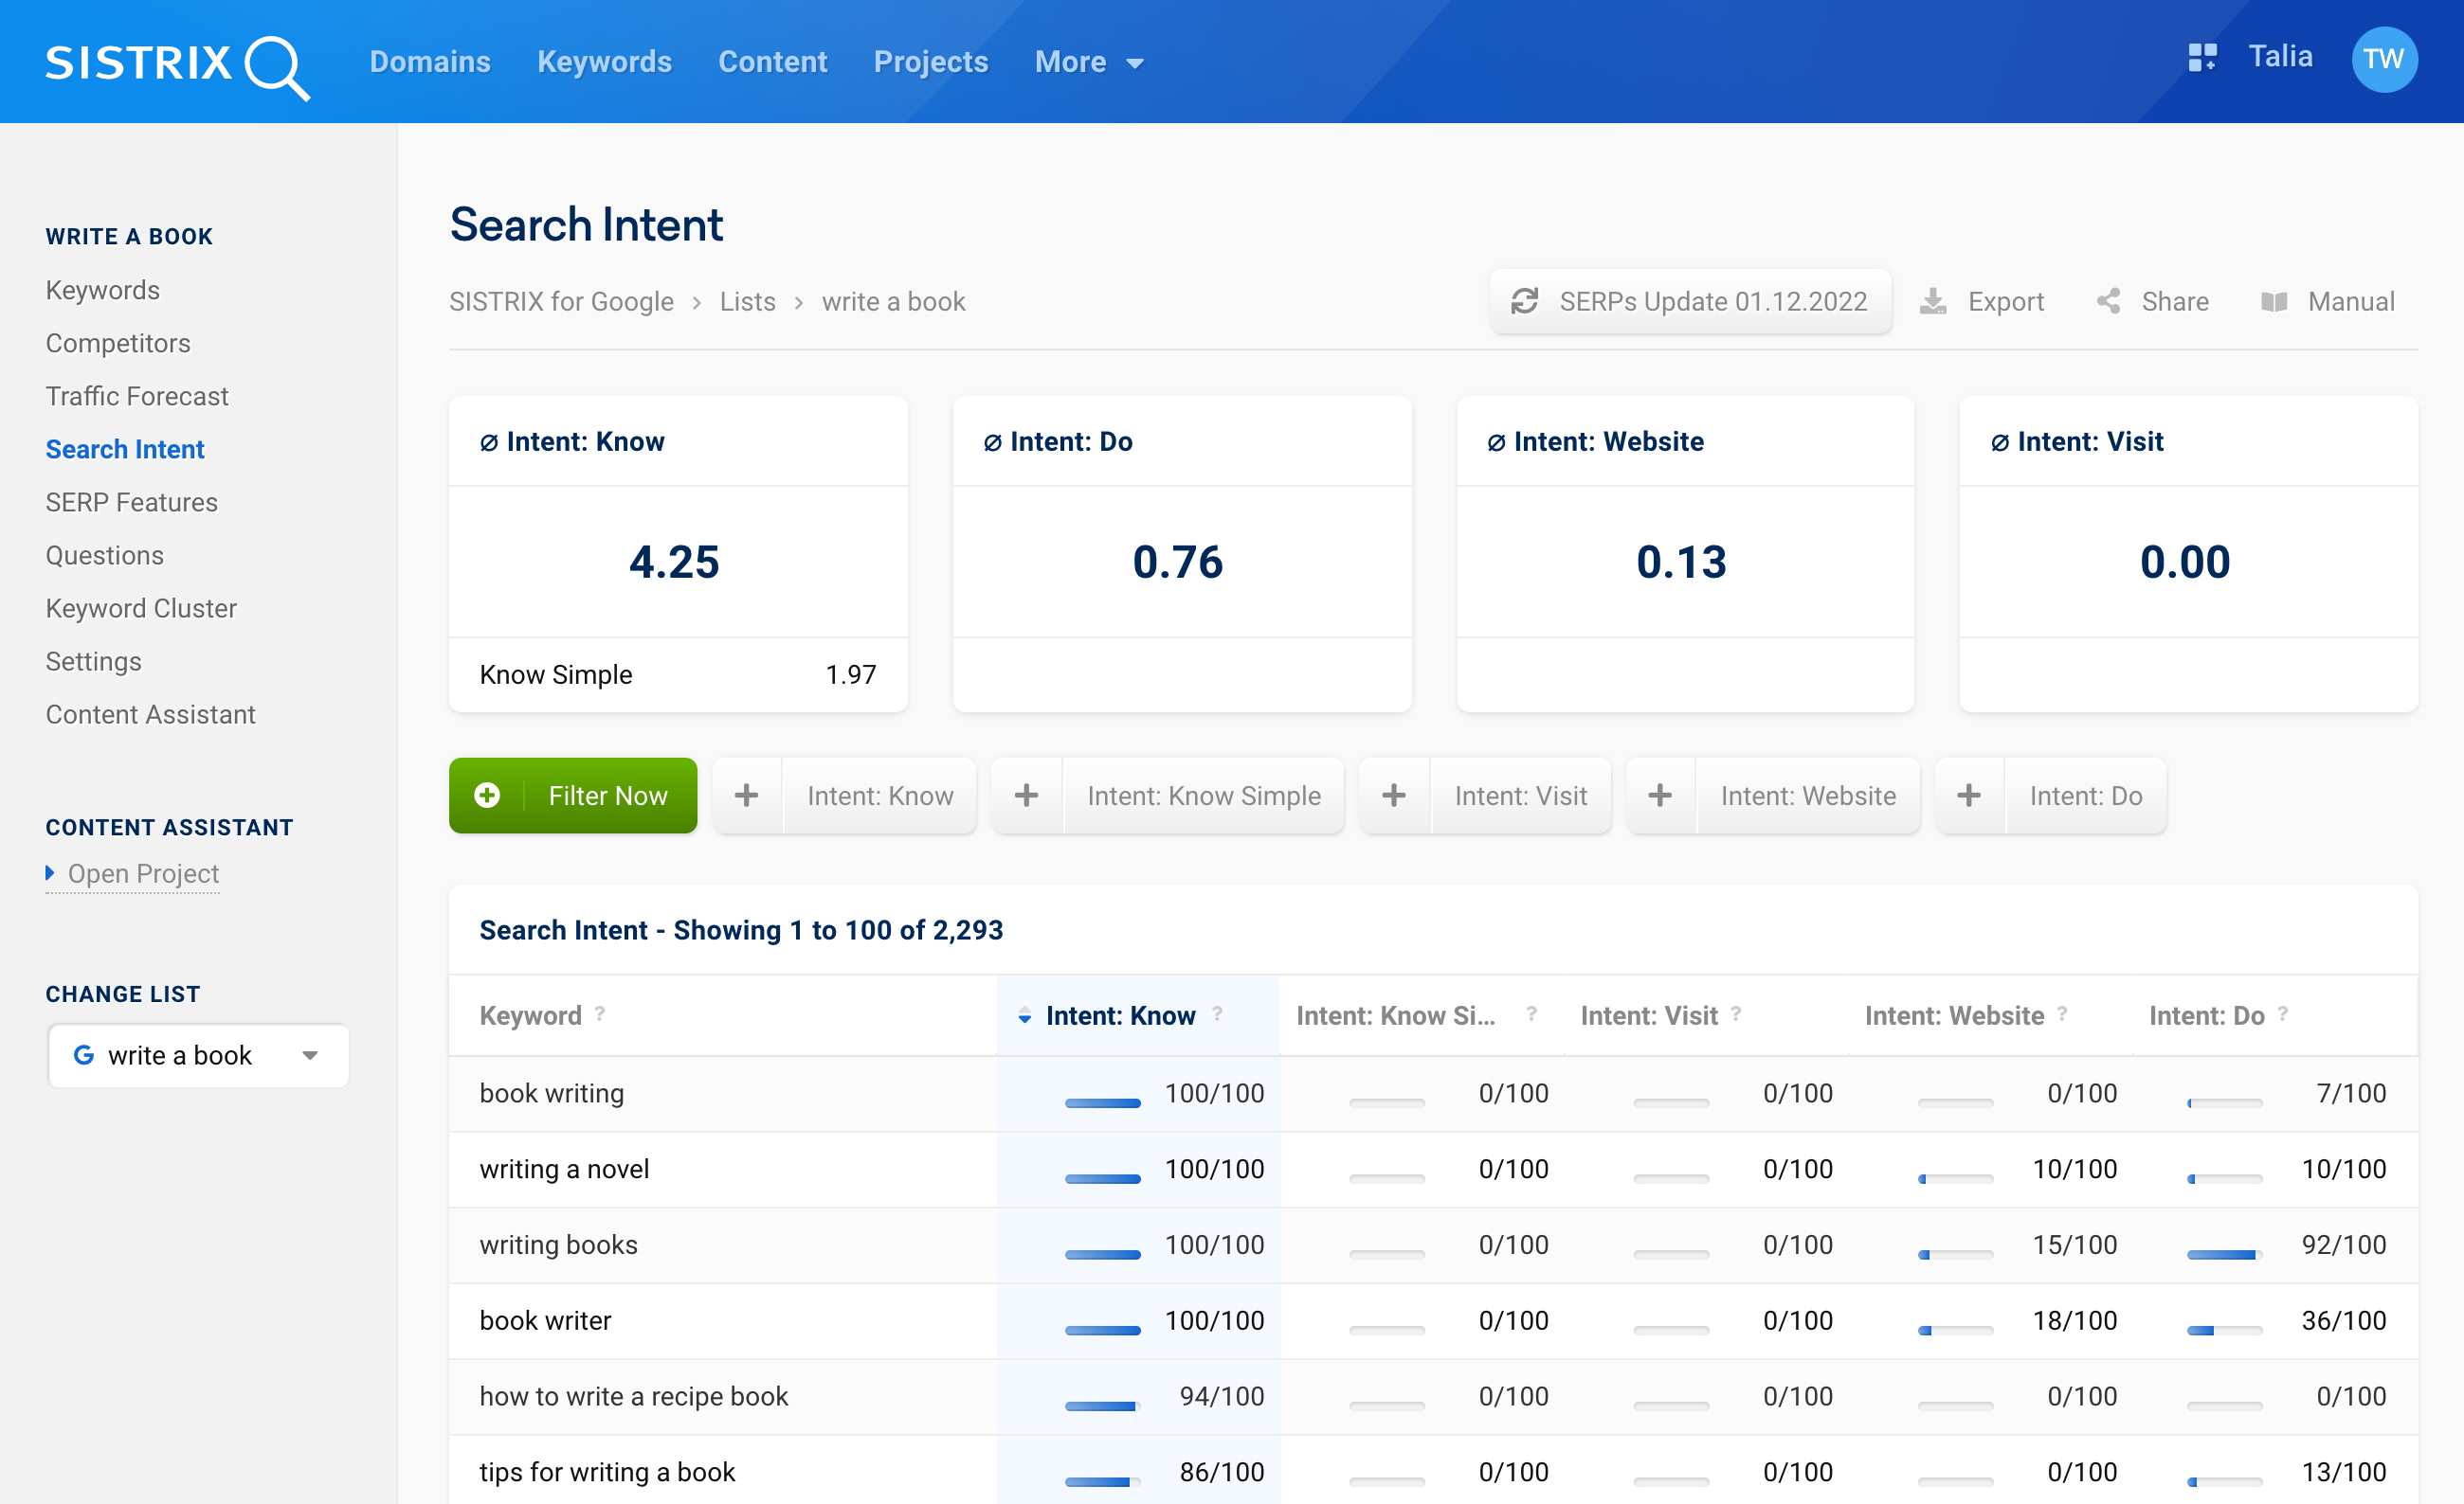
Task: Click keyword 'tips for writing a book'
Action: pyautogui.click(x=607, y=1472)
